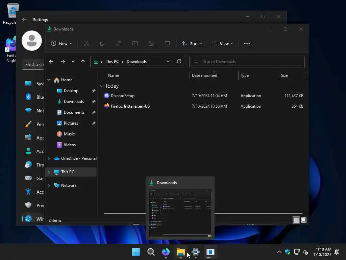346x260 pixels.
Task: Sort by the Type column
Action: tap(245, 75)
